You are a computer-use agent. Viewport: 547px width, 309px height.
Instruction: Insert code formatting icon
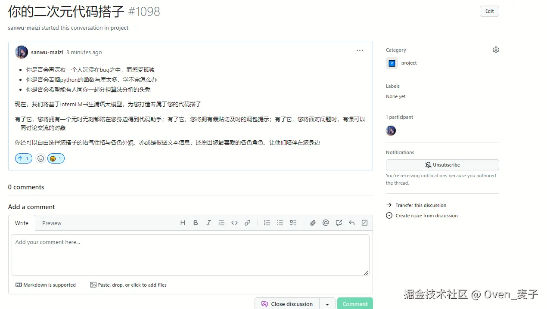click(234, 223)
